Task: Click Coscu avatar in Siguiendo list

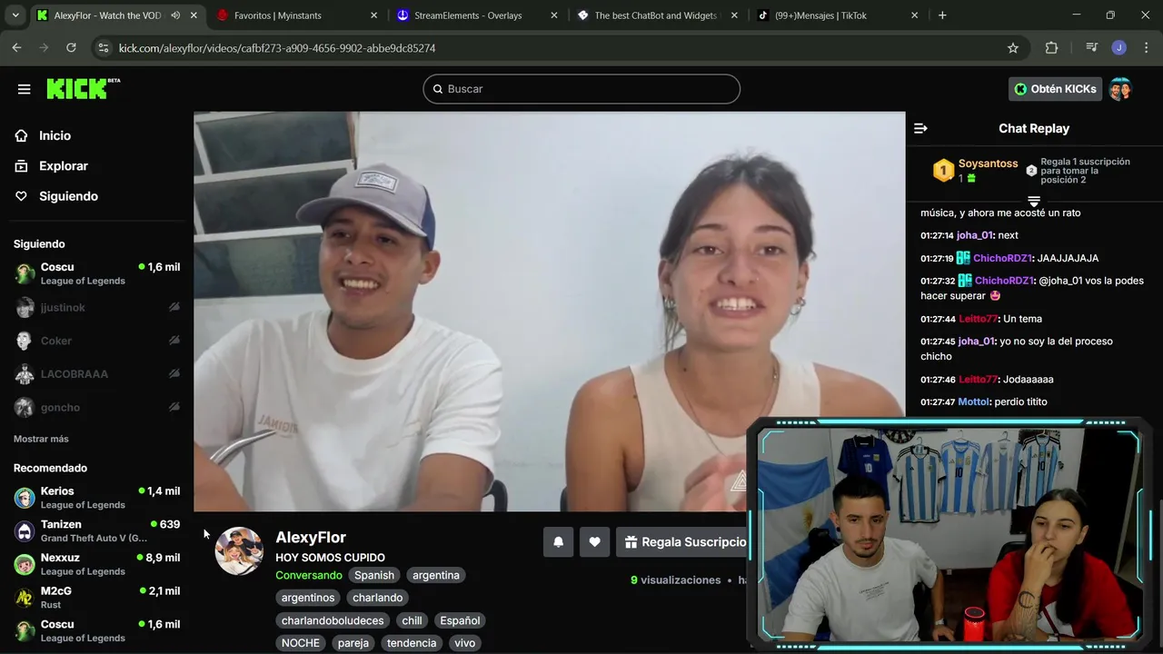Action: coord(25,273)
